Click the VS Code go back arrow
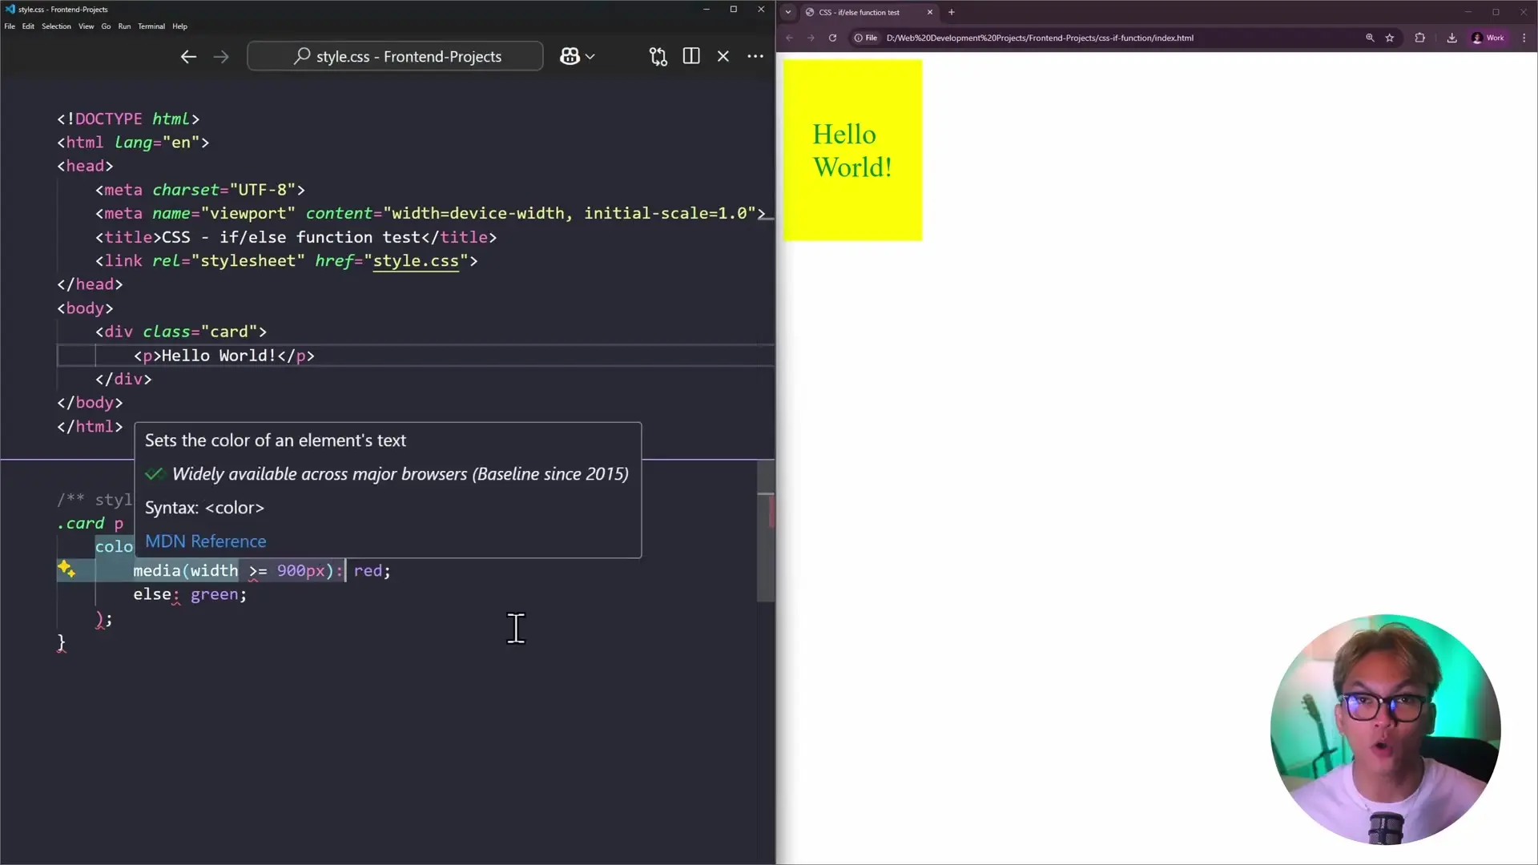This screenshot has width=1538, height=865. [x=188, y=57]
